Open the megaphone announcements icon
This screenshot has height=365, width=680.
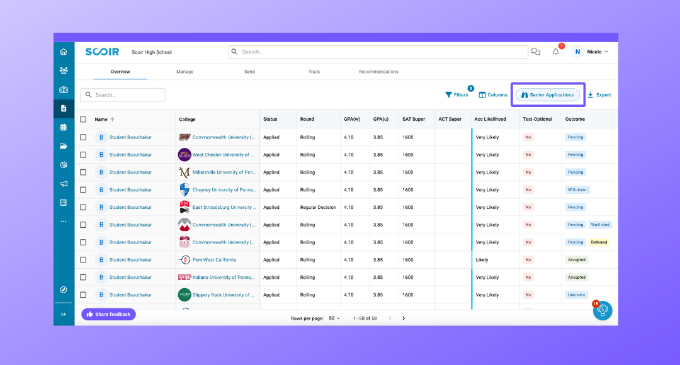pyautogui.click(x=64, y=184)
